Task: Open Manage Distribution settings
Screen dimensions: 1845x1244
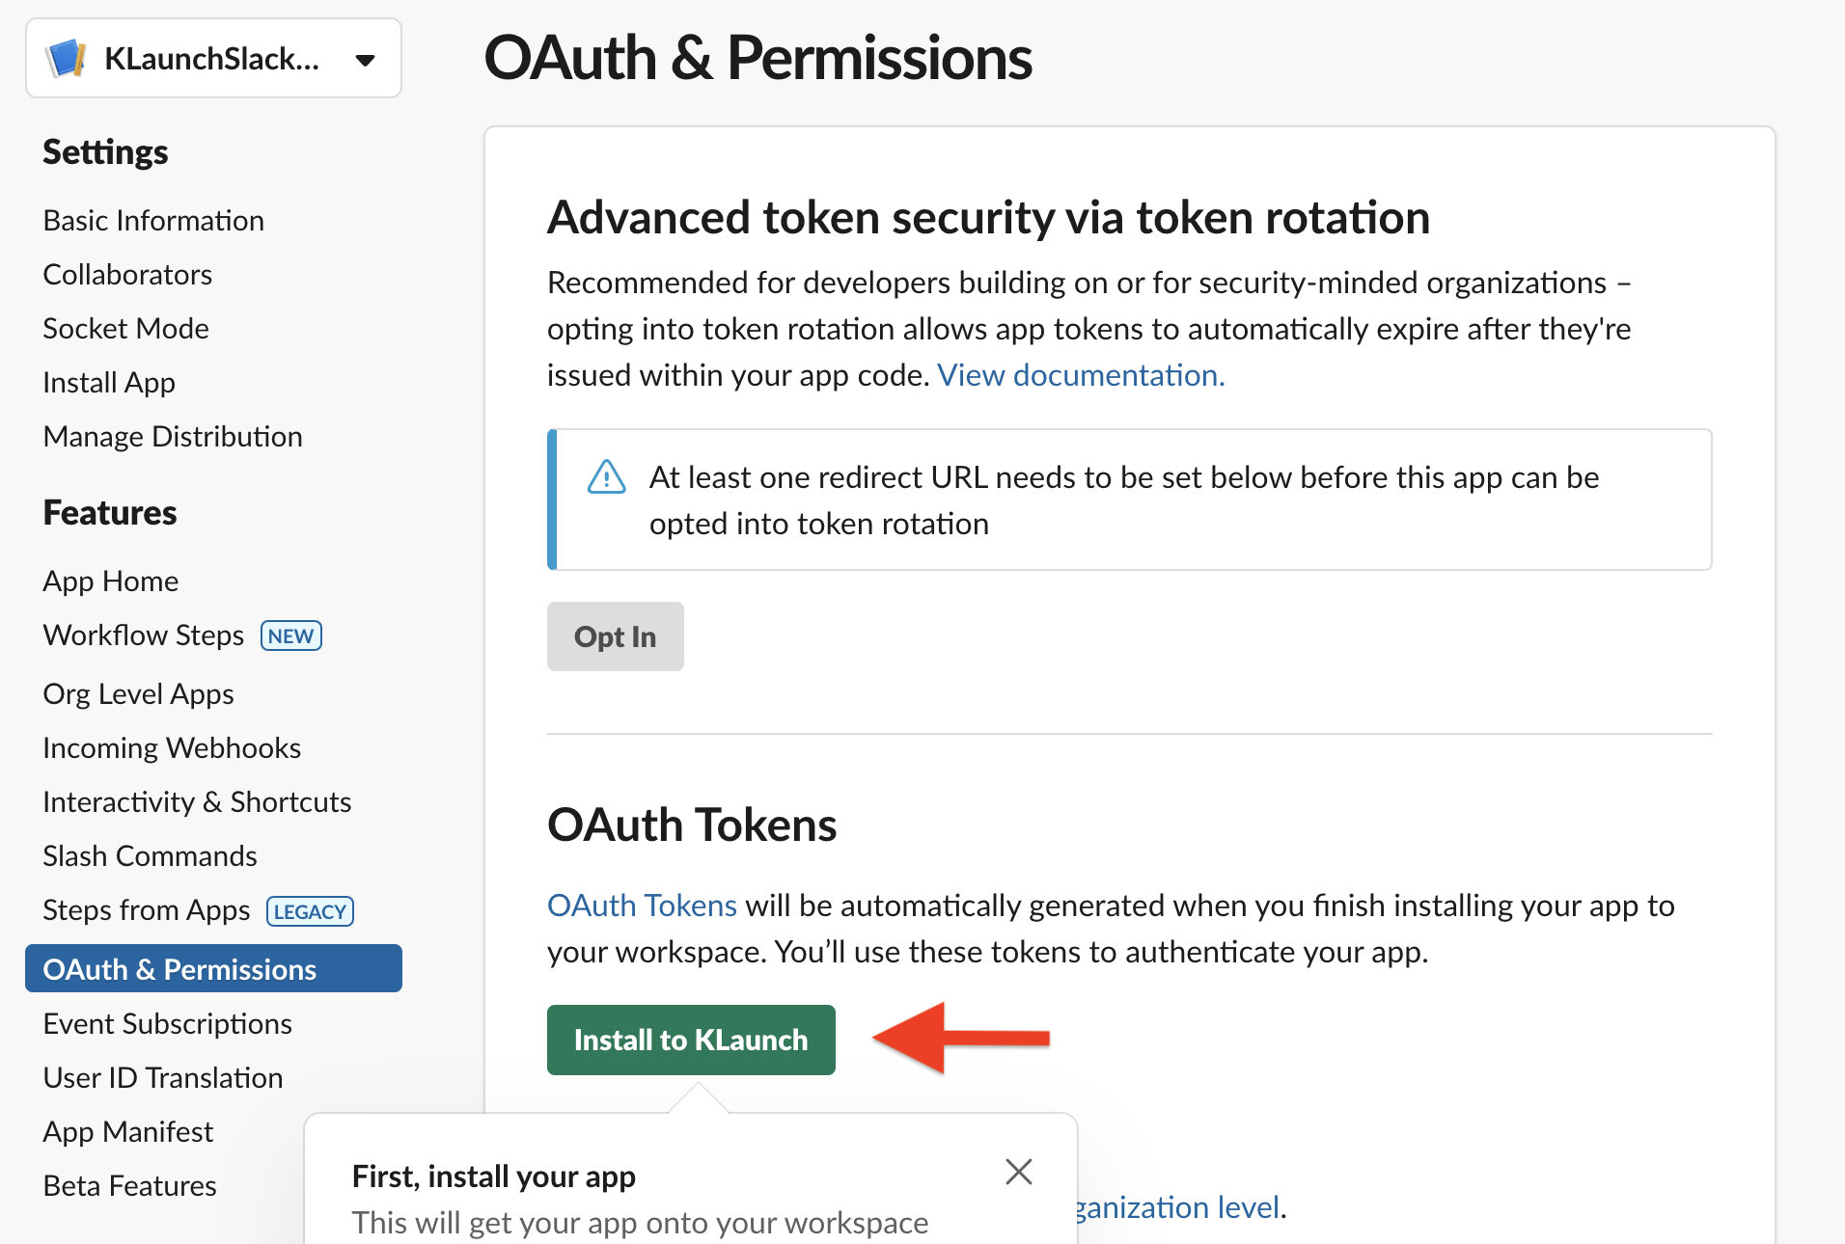Action: coord(173,437)
